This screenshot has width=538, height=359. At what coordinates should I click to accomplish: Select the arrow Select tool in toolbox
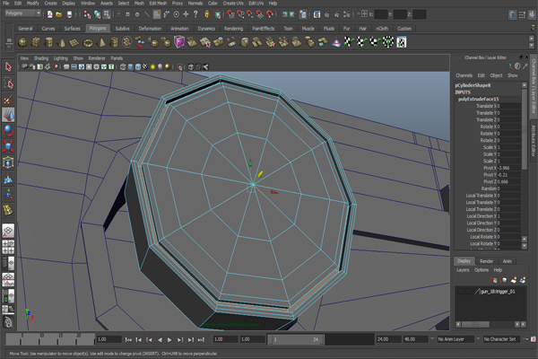click(x=8, y=66)
